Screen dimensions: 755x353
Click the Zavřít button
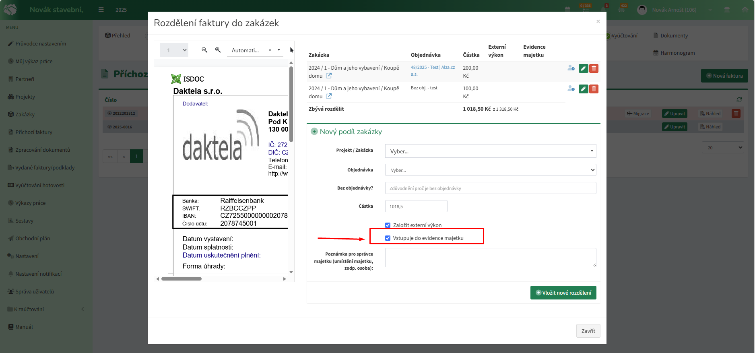pyautogui.click(x=588, y=331)
